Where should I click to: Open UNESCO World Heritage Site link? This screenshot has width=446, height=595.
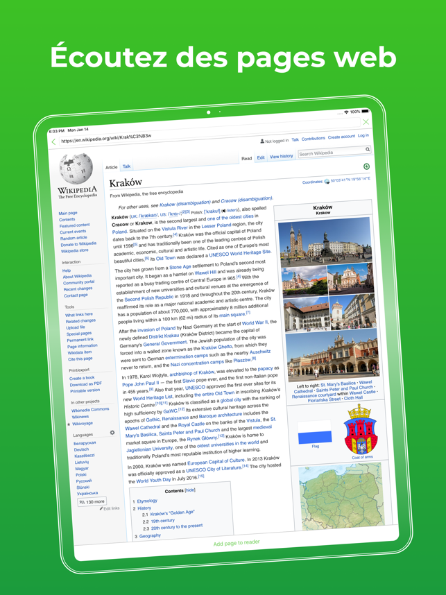click(x=240, y=253)
